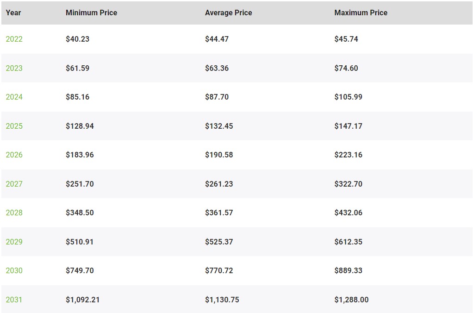Click the Average Price column header
The width and height of the screenshot is (473, 313).
pos(228,13)
